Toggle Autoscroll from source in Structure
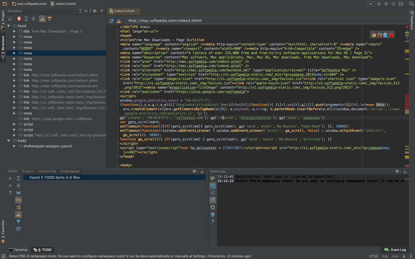Image resolution: width=415 pixels, height=259 pixels. click(x=49, y=19)
